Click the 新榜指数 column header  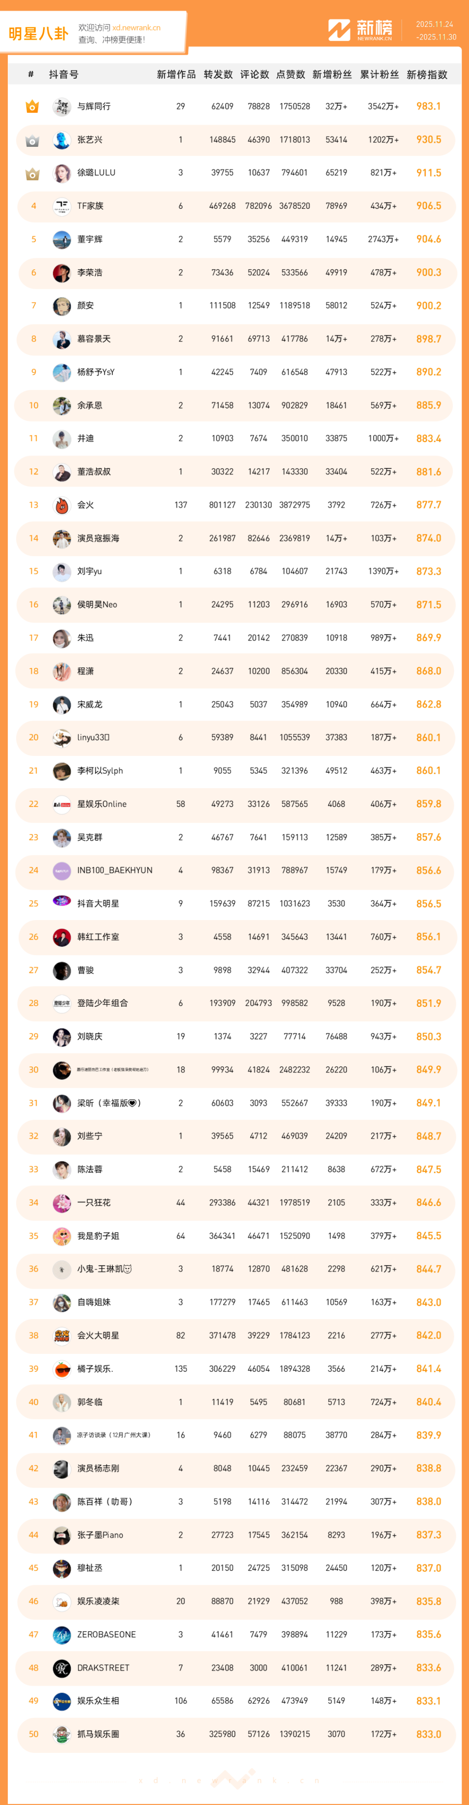(x=427, y=74)
